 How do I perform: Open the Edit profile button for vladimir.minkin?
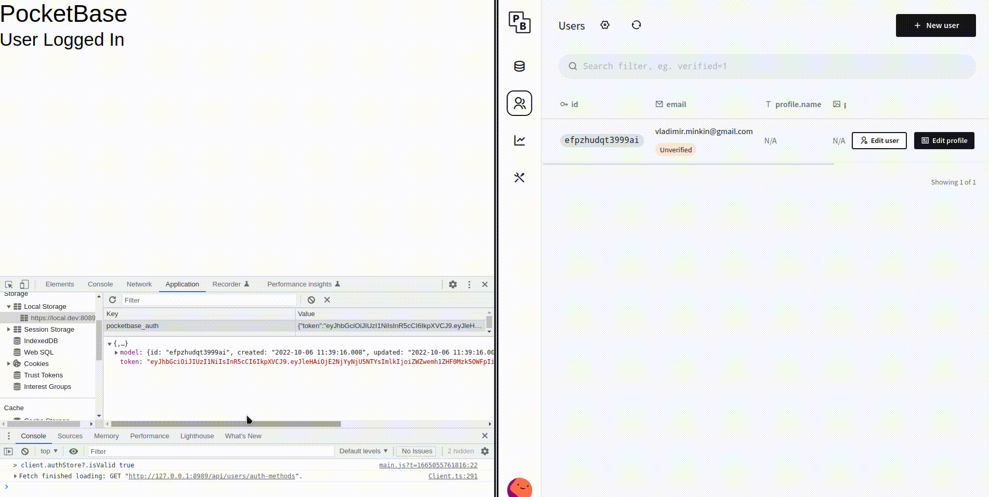[944, 140]
